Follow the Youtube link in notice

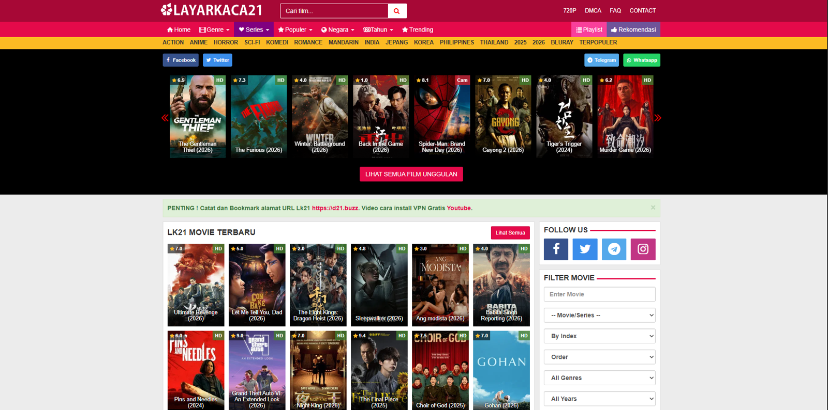[459, 208]
